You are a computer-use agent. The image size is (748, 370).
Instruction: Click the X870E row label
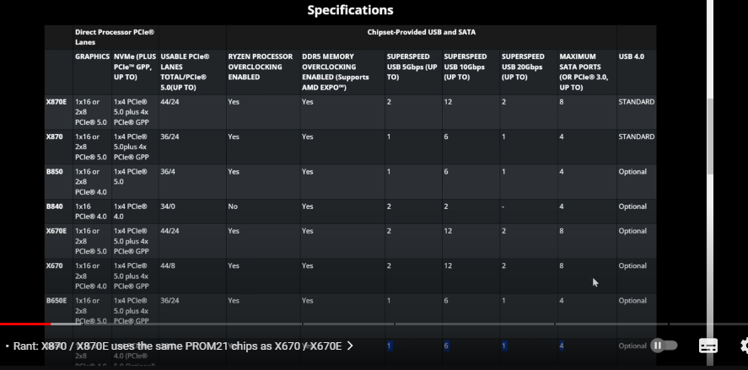pyautogui.click(x=58, y=102)
